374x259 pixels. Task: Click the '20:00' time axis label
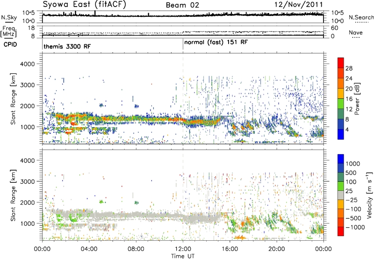pyautogui.click(x=276, y=249)
